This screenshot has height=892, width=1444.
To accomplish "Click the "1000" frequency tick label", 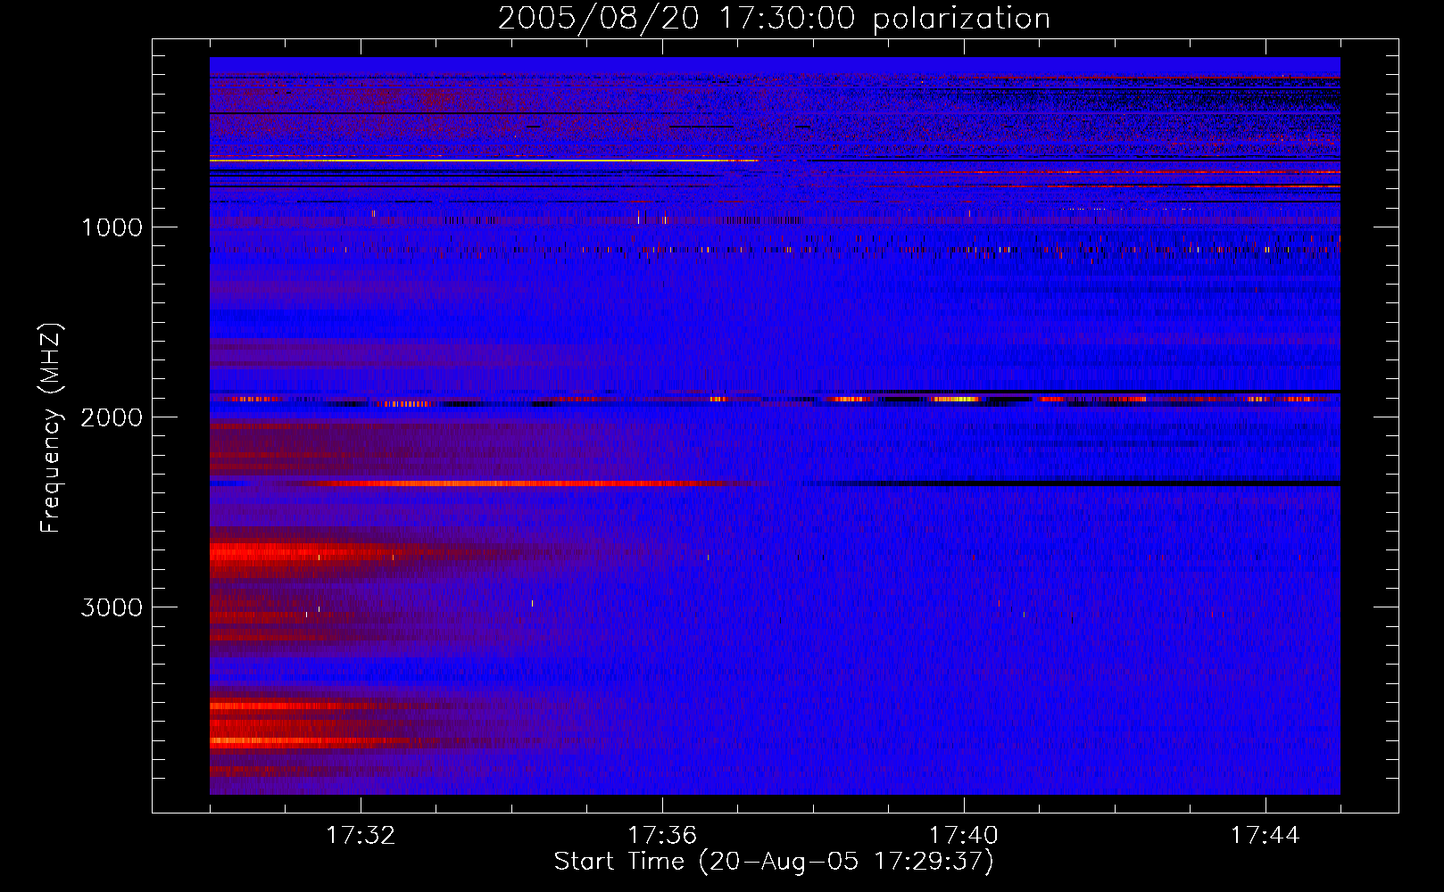I will pyautogui.click(x=112, y=227).
